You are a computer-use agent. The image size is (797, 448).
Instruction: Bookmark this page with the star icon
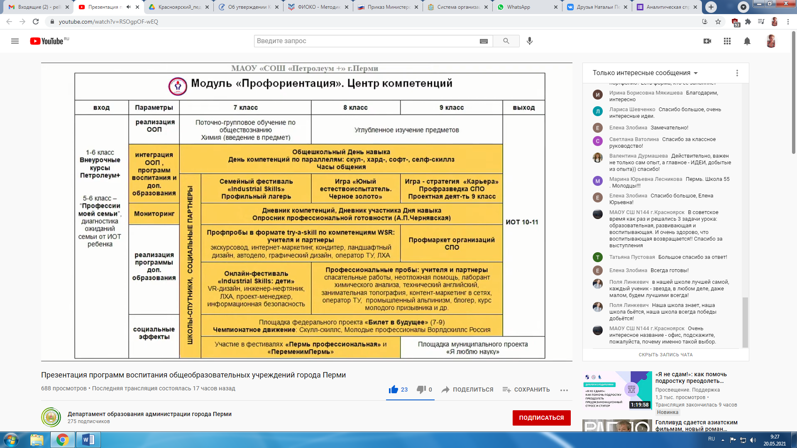pyautogui.click(x=718, y=22)
